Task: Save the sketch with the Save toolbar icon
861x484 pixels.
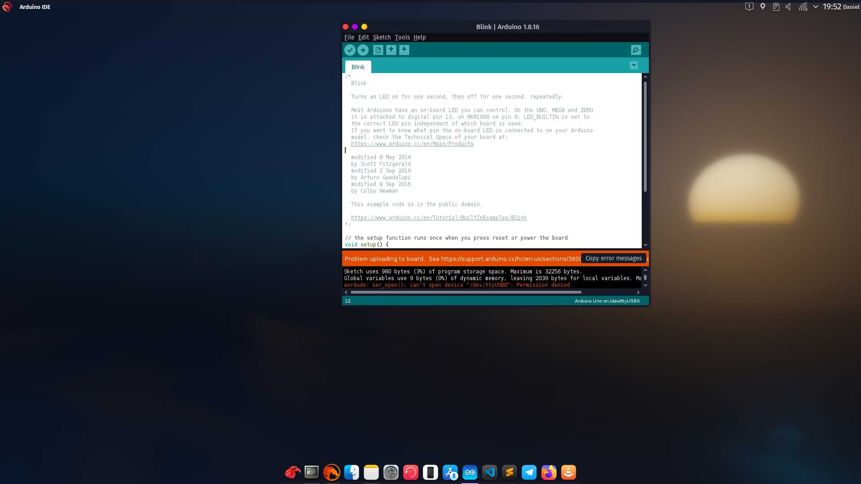Action: pos(404,50)
